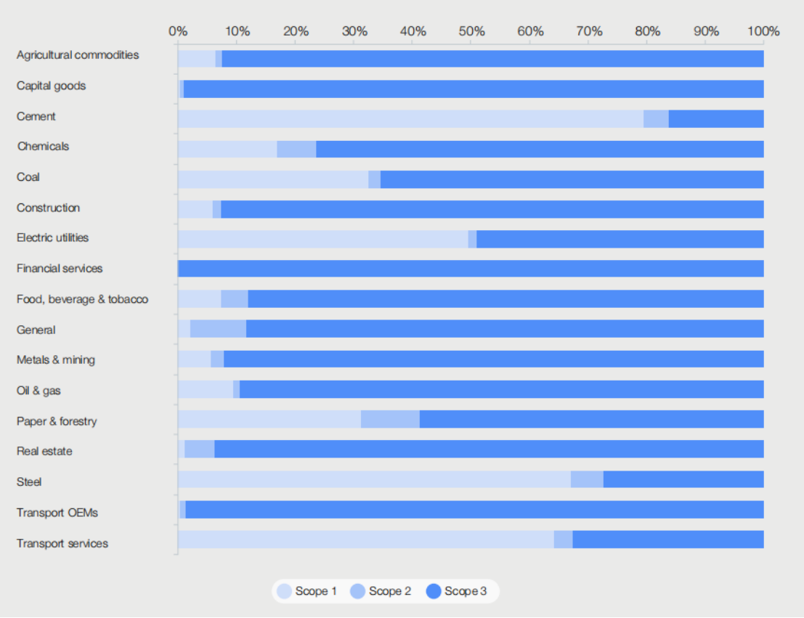Select the Financial services bar
Viewport: 804px width, 618px height.
pos(471,269)
